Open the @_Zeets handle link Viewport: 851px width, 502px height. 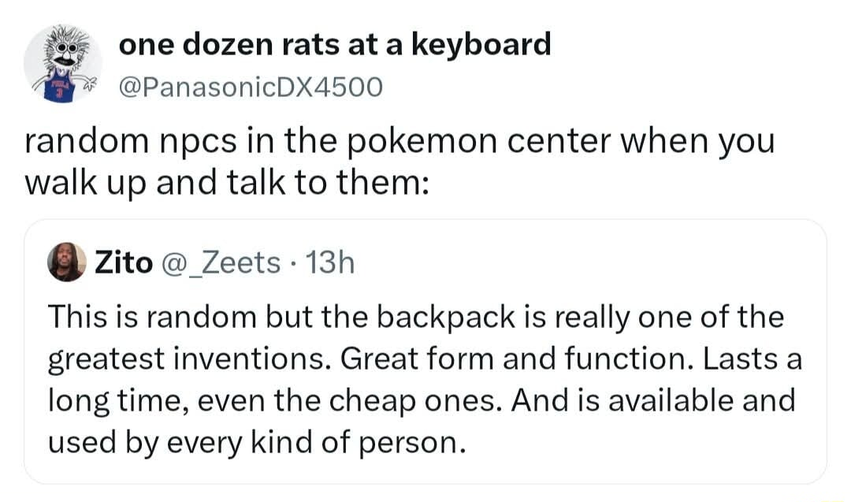click(x=221, y=264)
